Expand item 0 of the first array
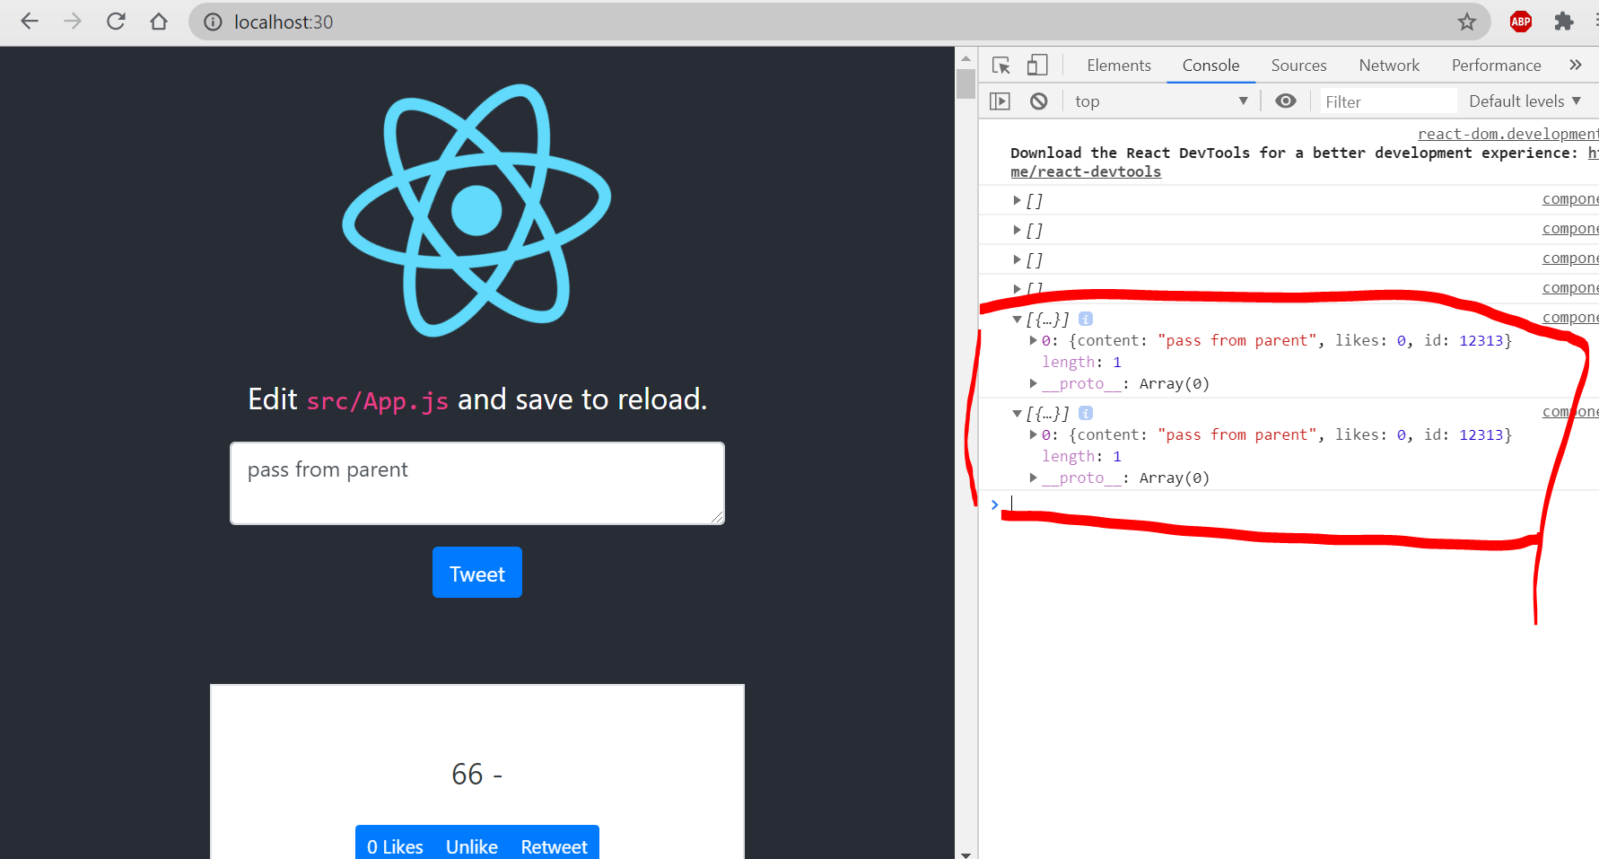The image size is (1599, 859). 1034,340
